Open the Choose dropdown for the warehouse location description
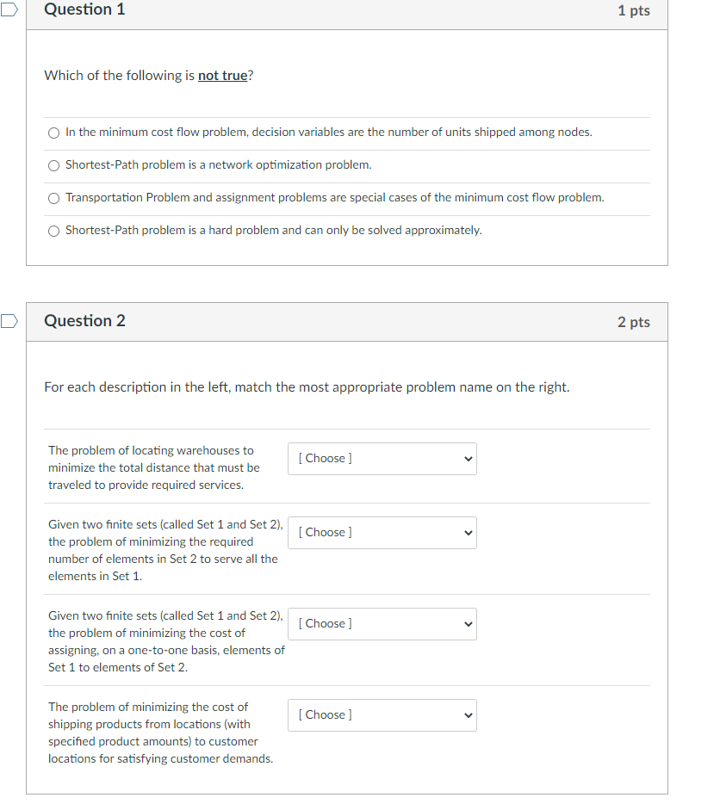 (382, 458)
